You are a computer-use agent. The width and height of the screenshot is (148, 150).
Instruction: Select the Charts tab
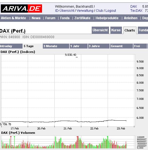click(x=130, y=30)
